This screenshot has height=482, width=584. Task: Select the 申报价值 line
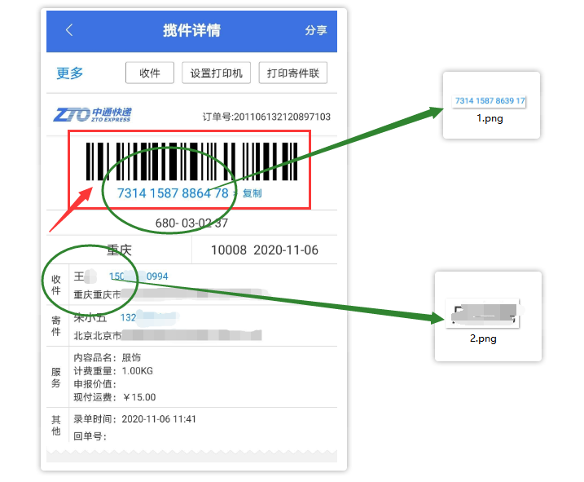click(95, 384)
